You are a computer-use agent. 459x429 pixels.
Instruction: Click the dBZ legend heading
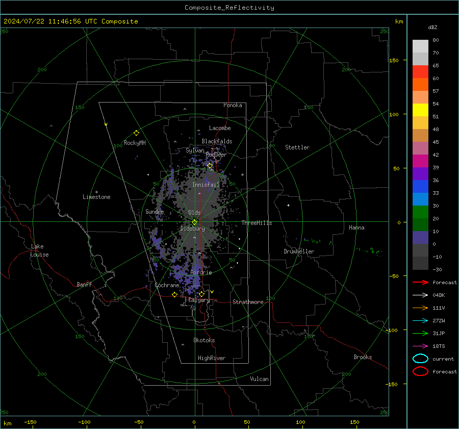coord(432,27)
